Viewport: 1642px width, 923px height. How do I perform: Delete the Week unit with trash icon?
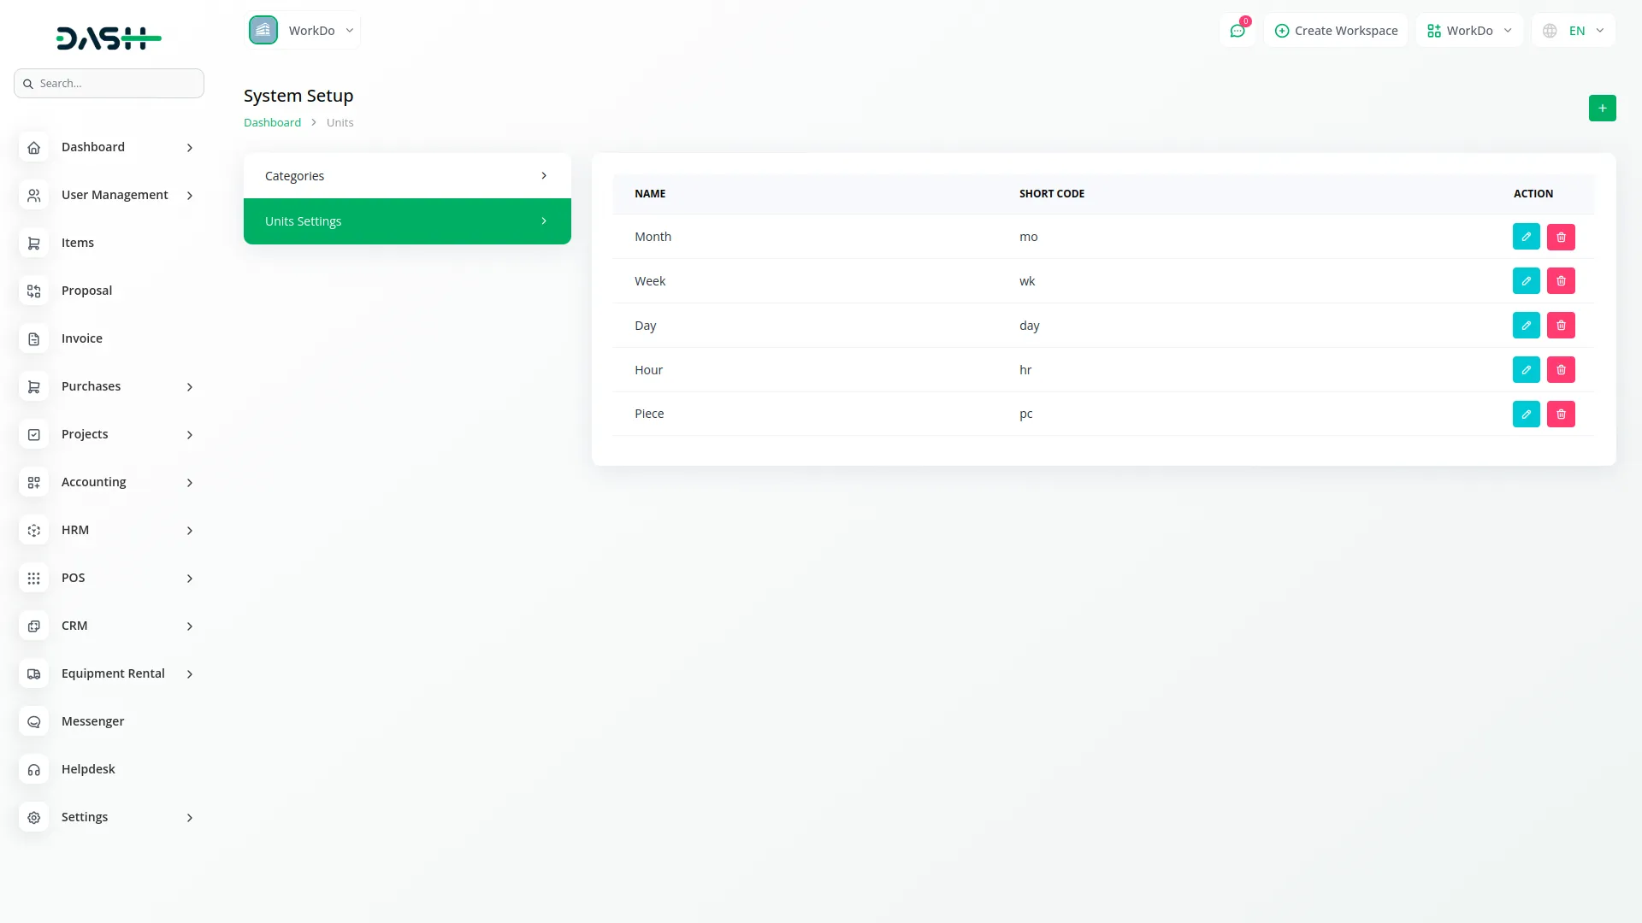point(1561,281)
